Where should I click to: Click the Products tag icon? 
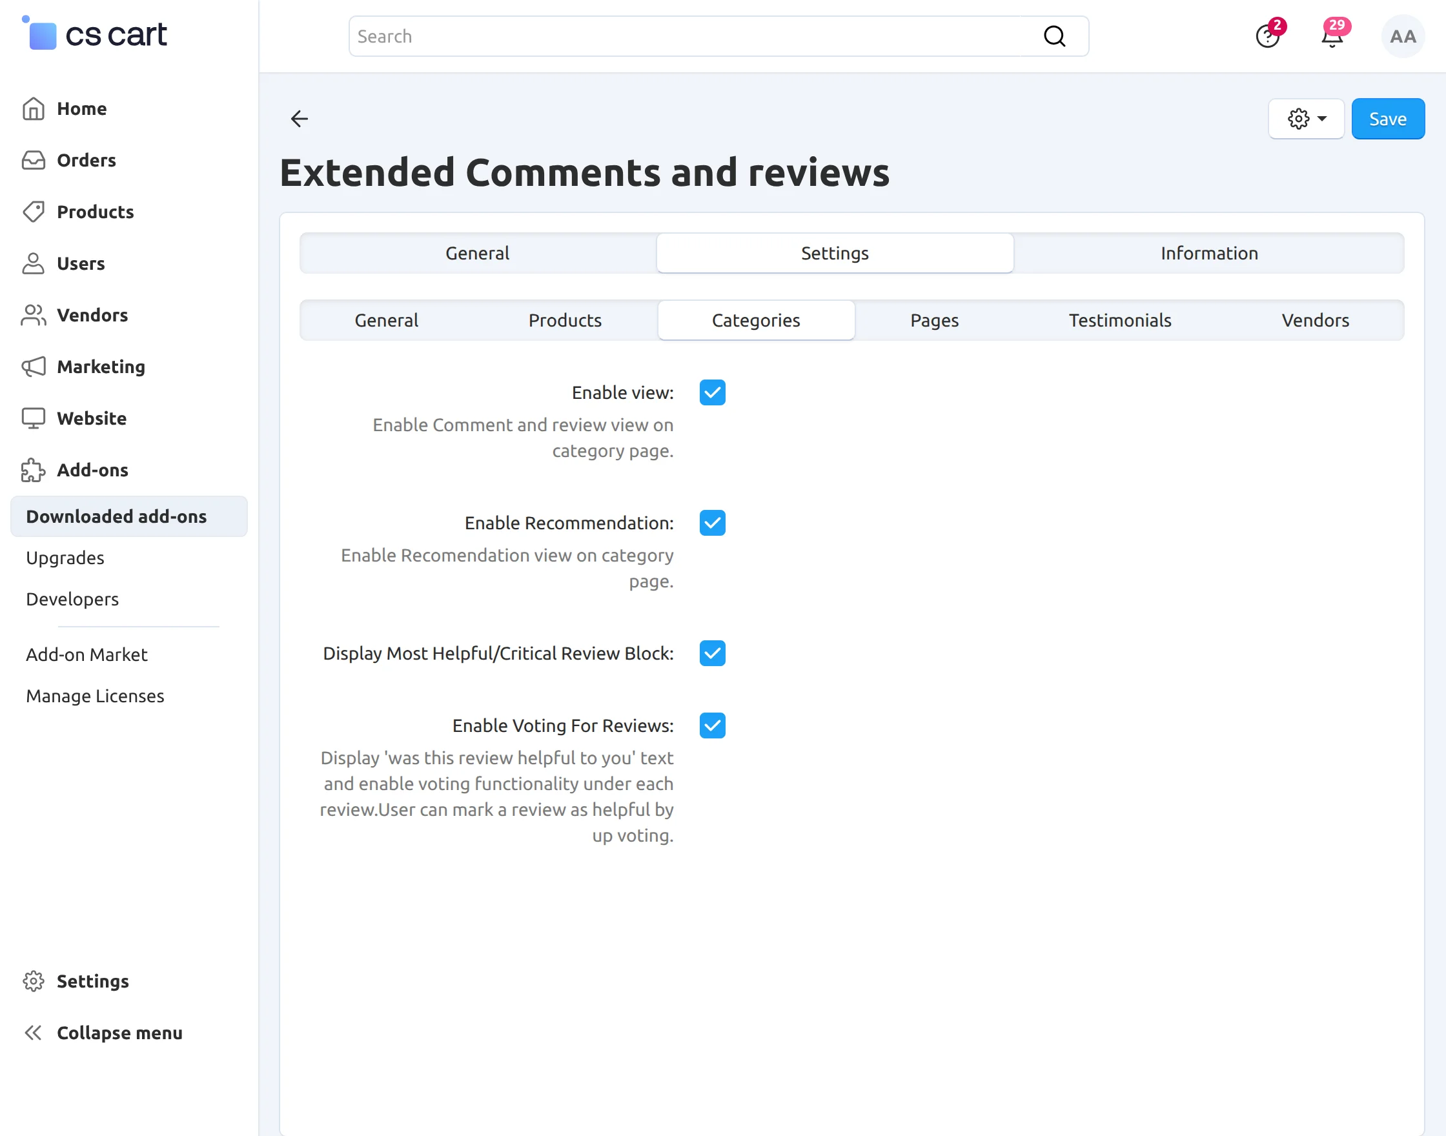click(34, 212)
